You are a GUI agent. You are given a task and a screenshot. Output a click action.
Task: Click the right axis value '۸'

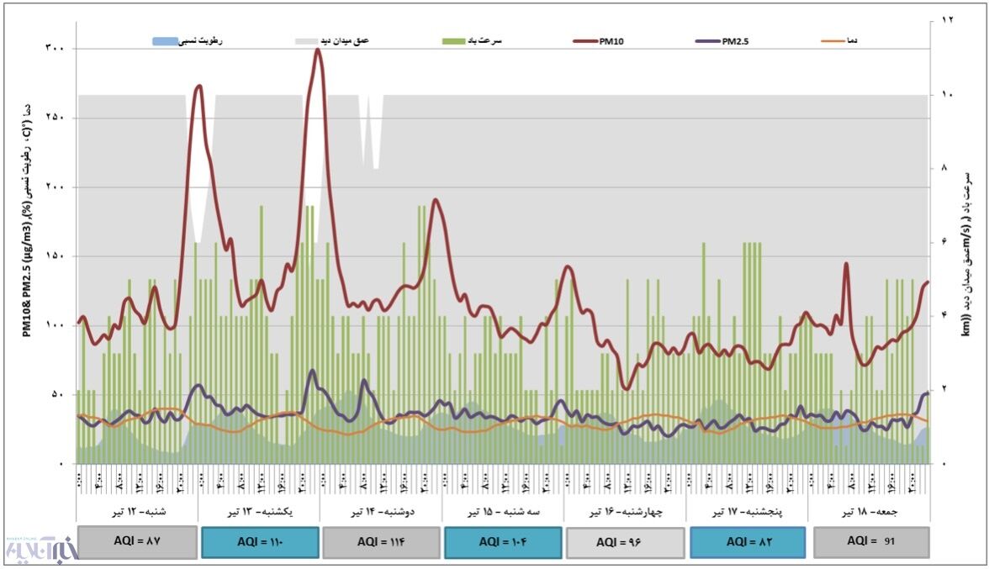(945, 168)
